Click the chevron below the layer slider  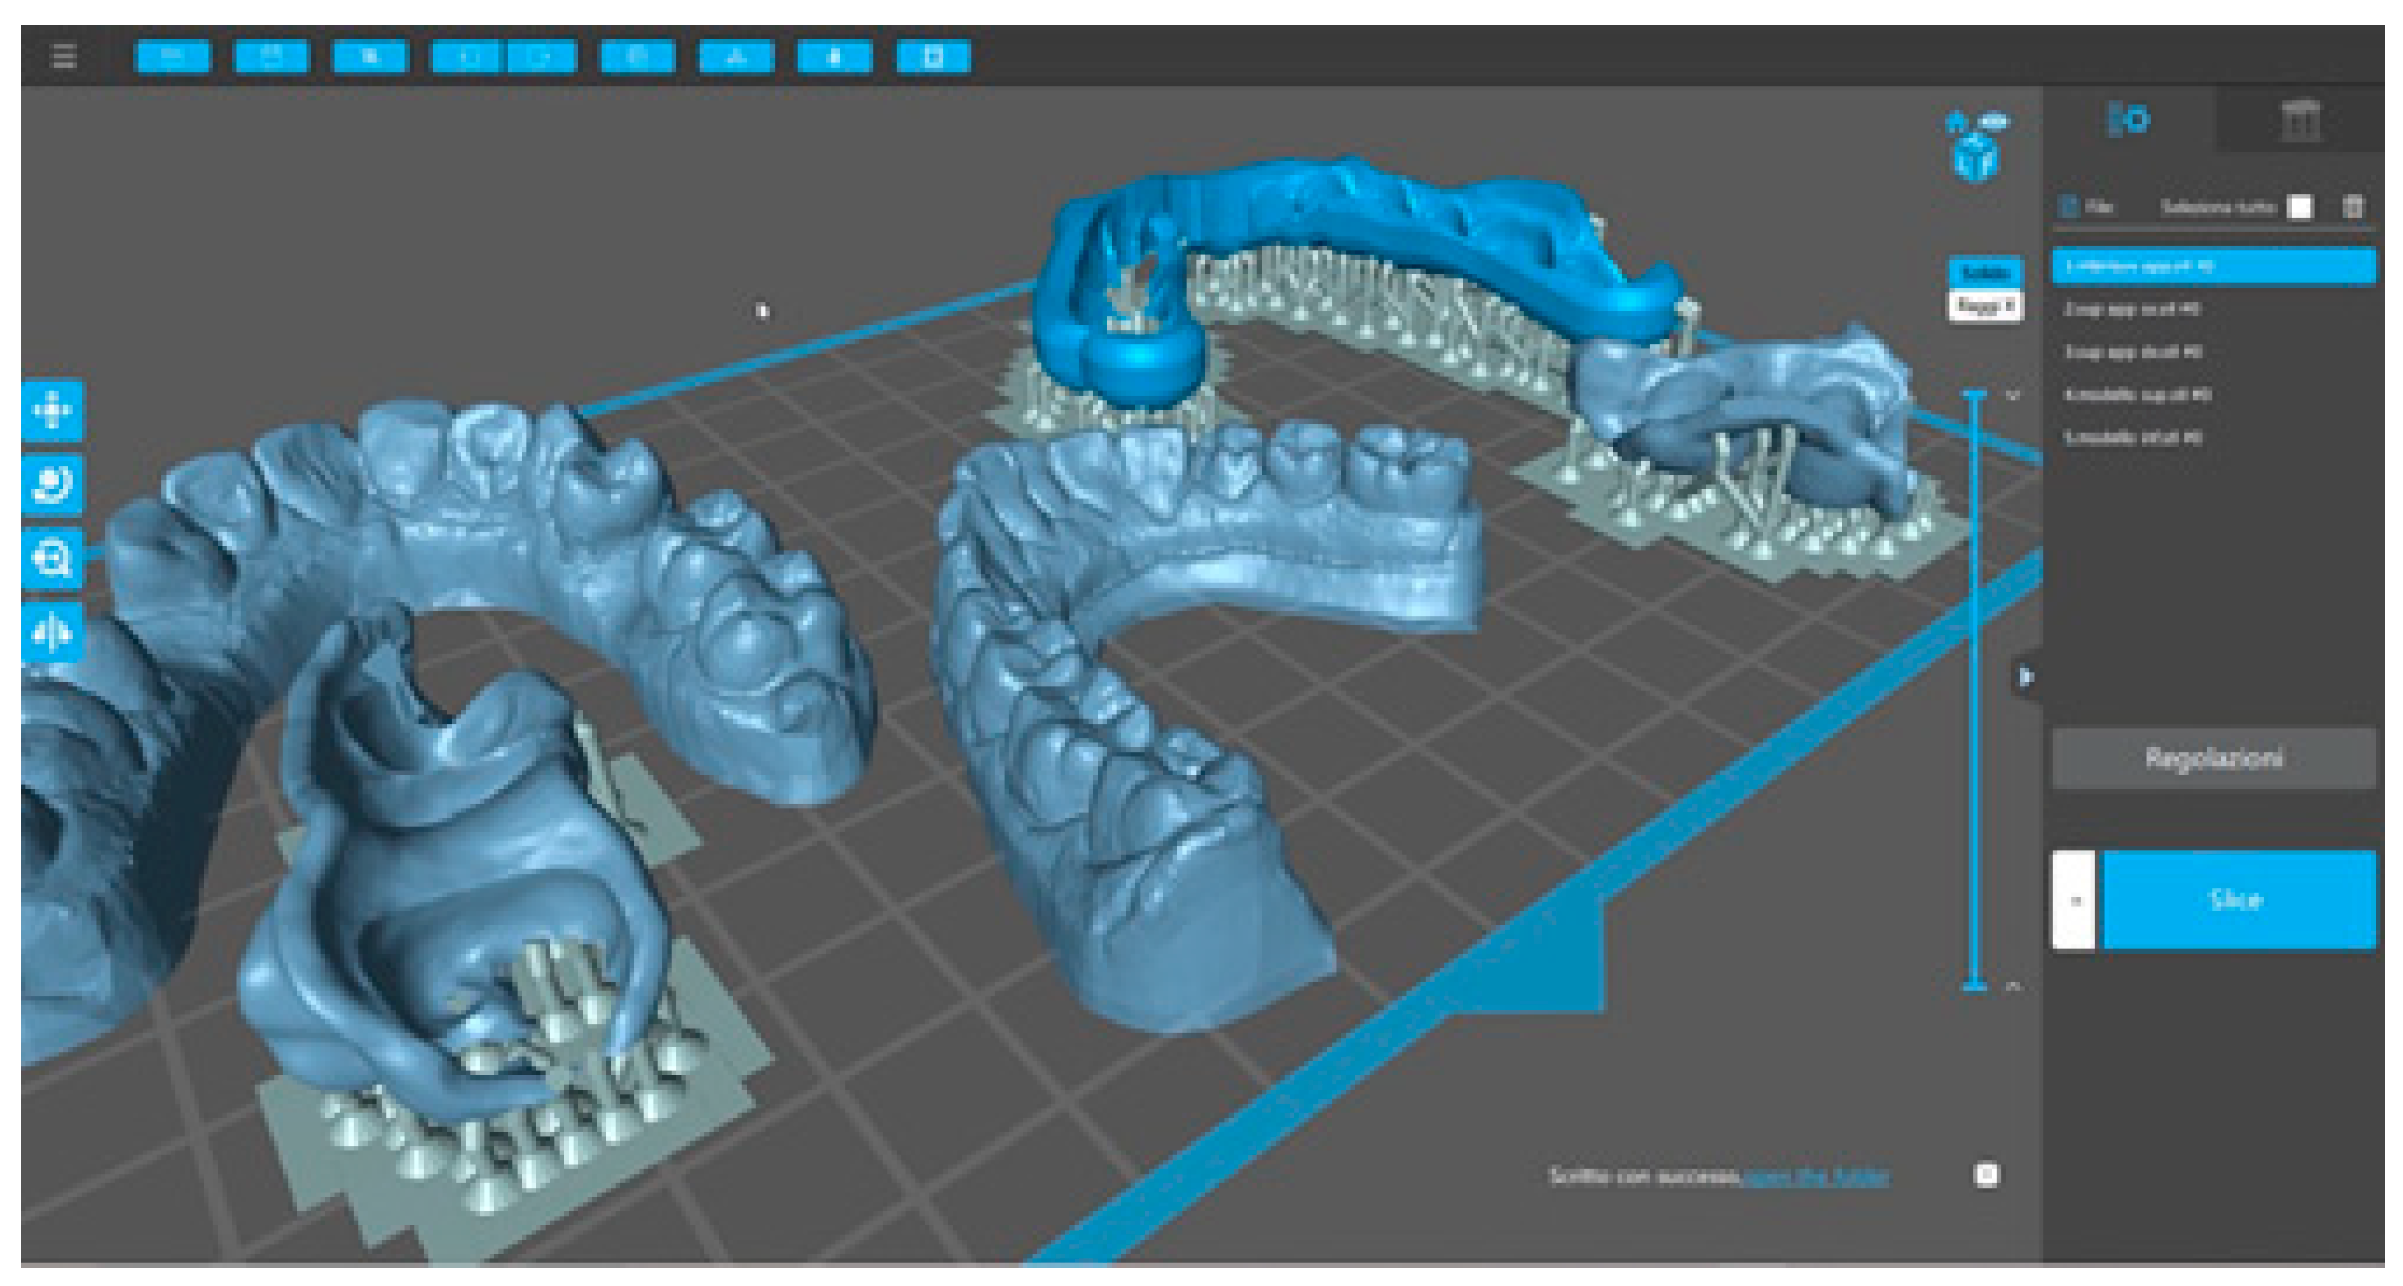coord(2012,985)
